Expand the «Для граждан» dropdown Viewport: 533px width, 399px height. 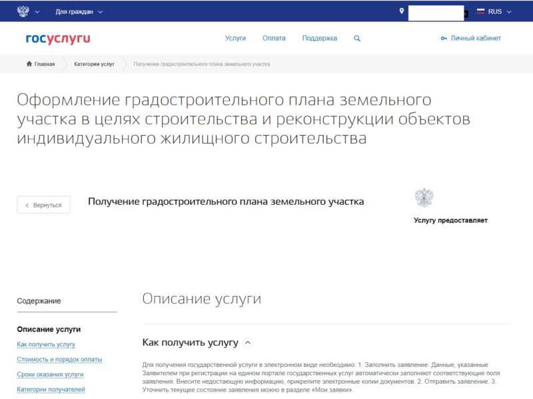coord(79,11)
